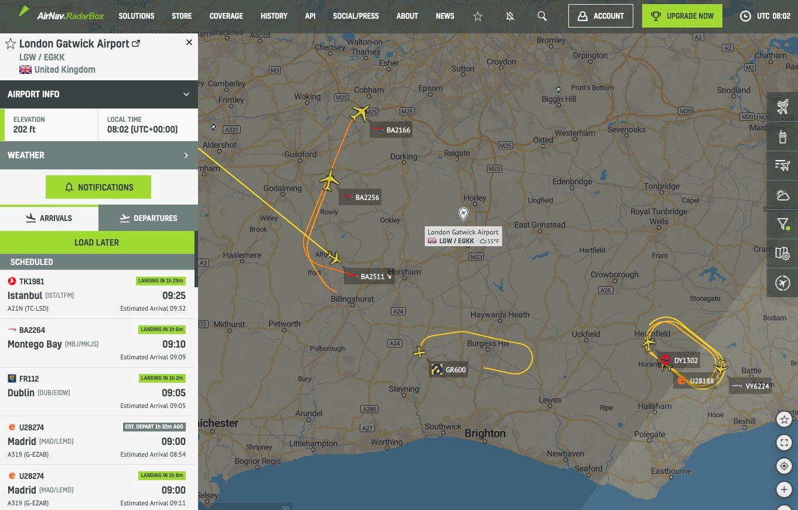
Task: Select the VY6224 aircraft icon
Action: [721, 368]
